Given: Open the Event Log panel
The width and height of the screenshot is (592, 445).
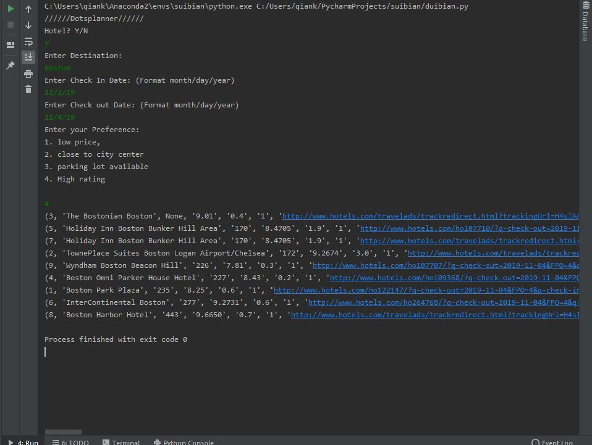Looking at the screenshot, I should click(x=552, y=442).
